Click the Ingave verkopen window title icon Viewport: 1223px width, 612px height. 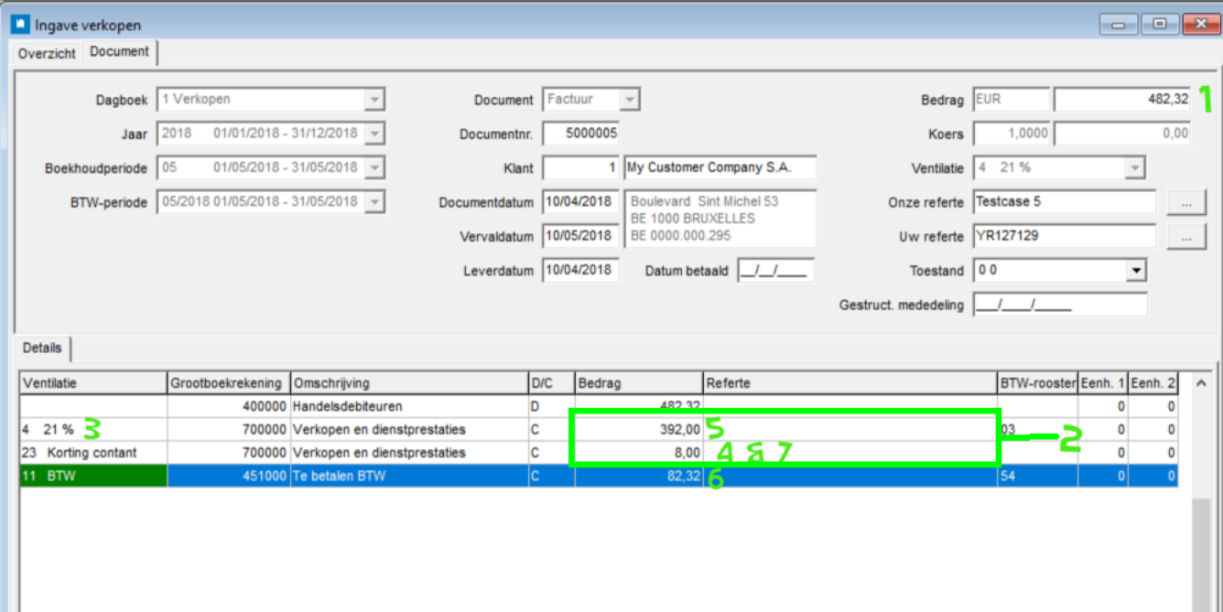(x=18, y=25)
